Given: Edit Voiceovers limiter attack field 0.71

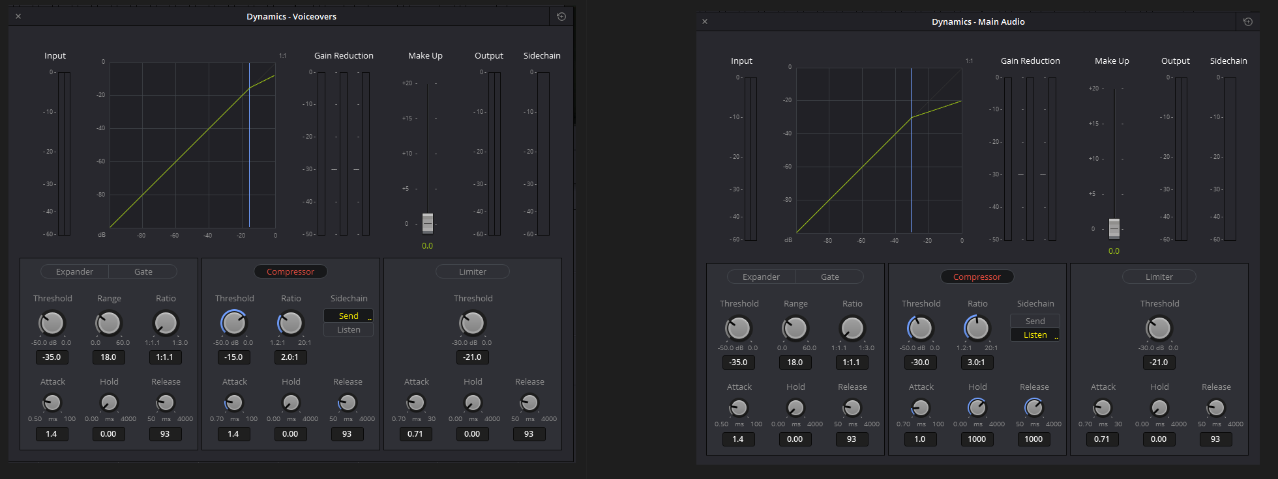Looking at the screenshot, I should [415, 433].
